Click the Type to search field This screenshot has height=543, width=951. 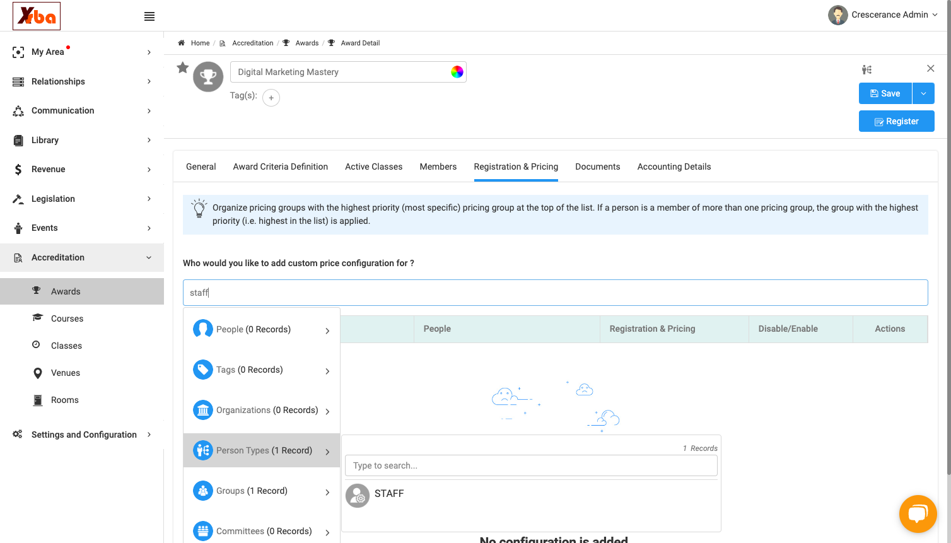coord(531,465)
